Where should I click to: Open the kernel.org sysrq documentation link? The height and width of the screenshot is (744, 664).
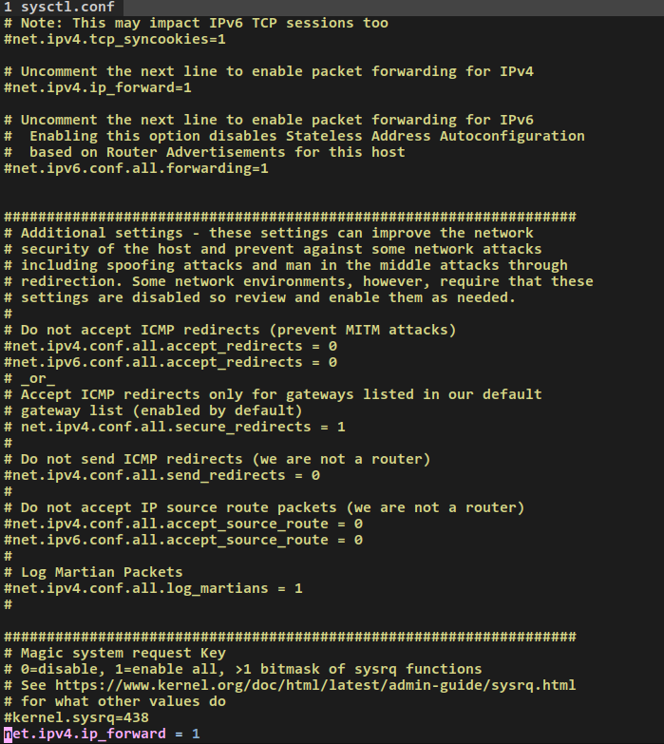tap(313, 685)
